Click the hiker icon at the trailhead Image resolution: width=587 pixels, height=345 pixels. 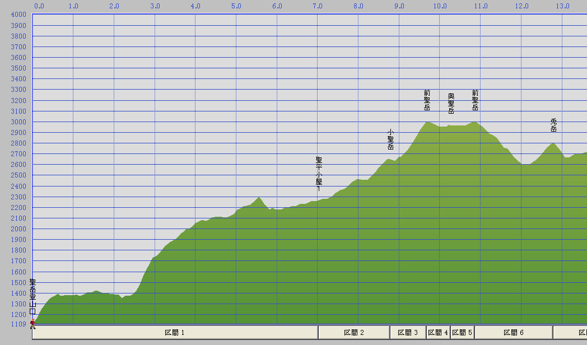[32, 323]
